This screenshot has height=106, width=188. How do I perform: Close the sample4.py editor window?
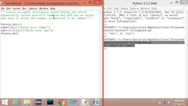(x=98, y=2)
